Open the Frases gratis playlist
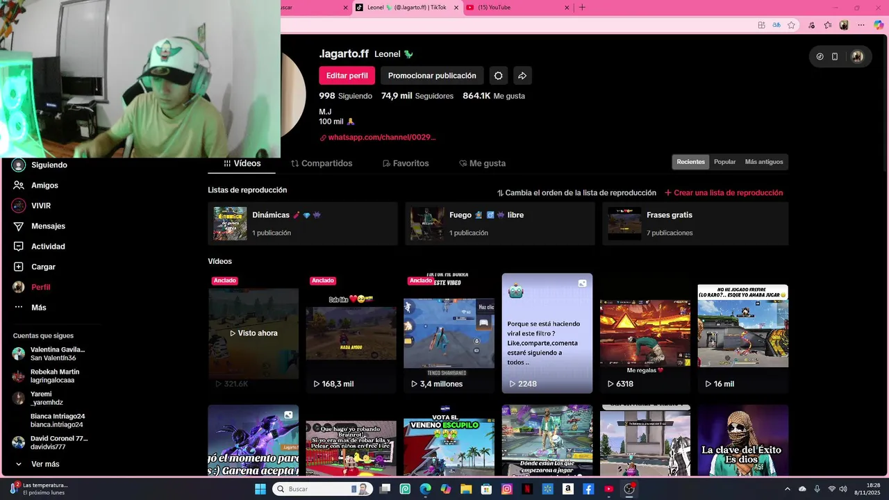 coord(695,224)
